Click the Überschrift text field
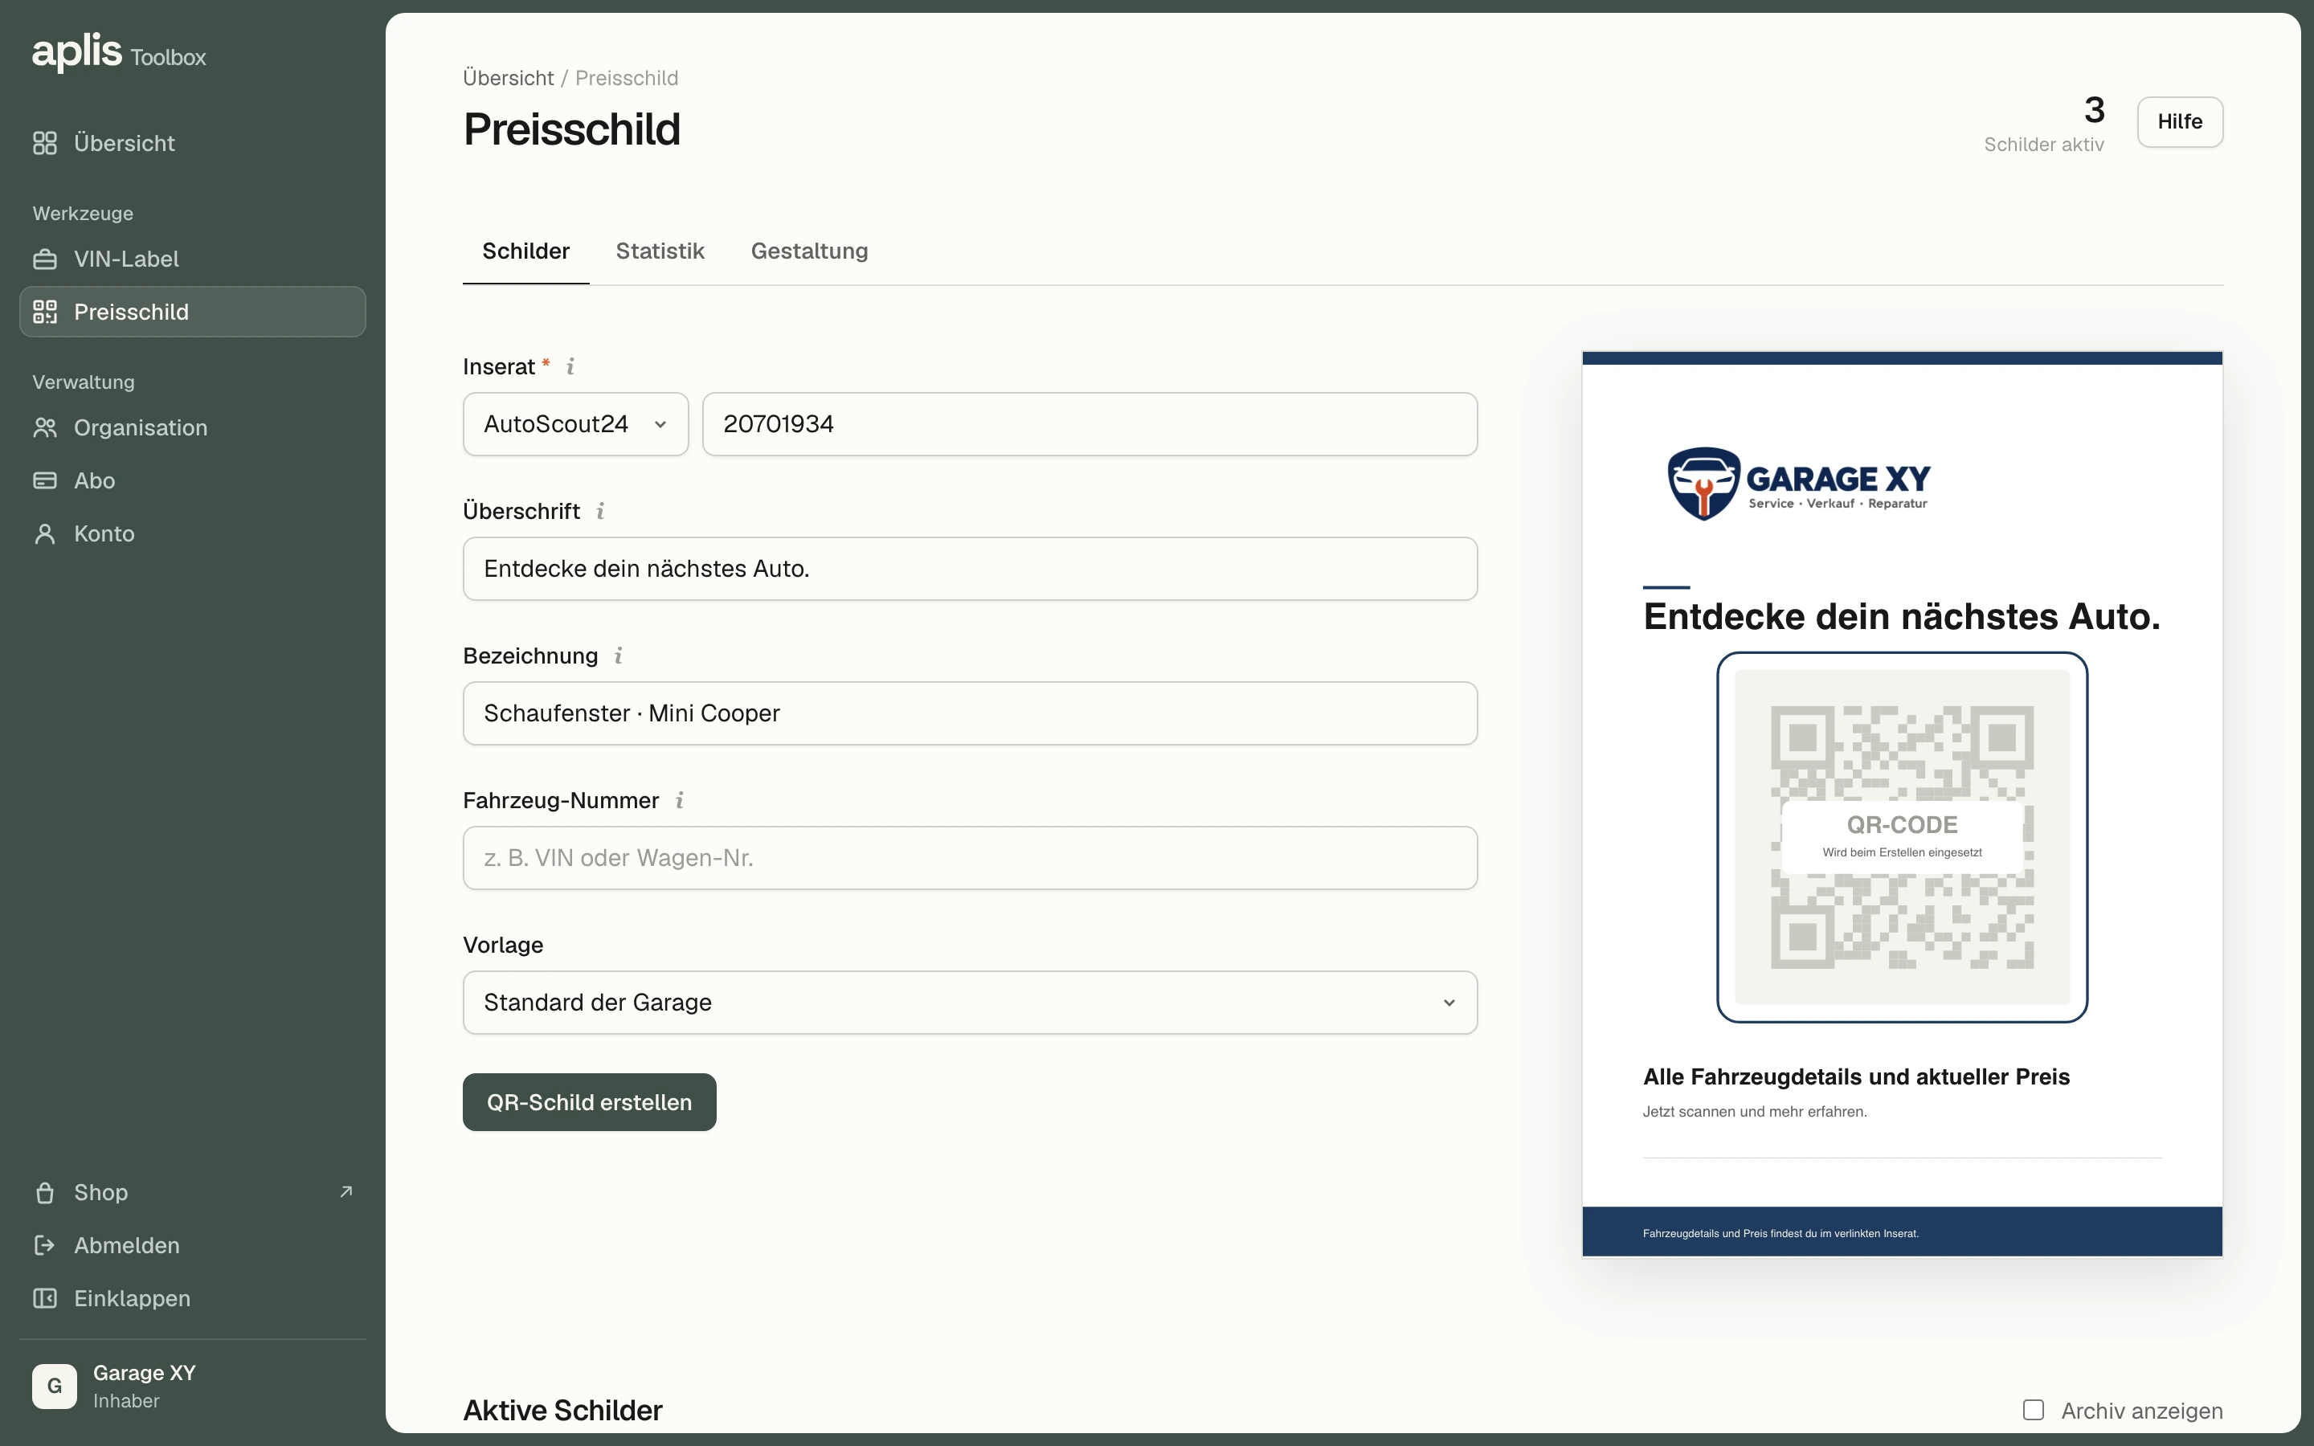The image size is (2314, 1446). point(971,569)
